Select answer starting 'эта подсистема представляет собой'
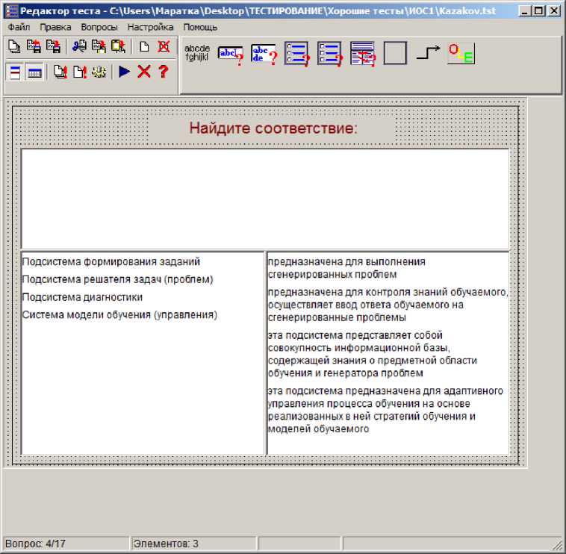The image size is (566, 554). [x=372, y=354]
